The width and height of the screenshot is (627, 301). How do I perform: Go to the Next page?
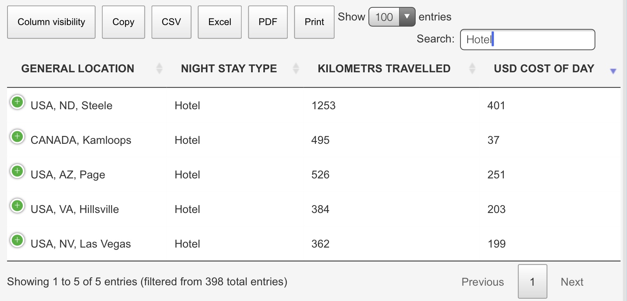(x=572, y=282)
